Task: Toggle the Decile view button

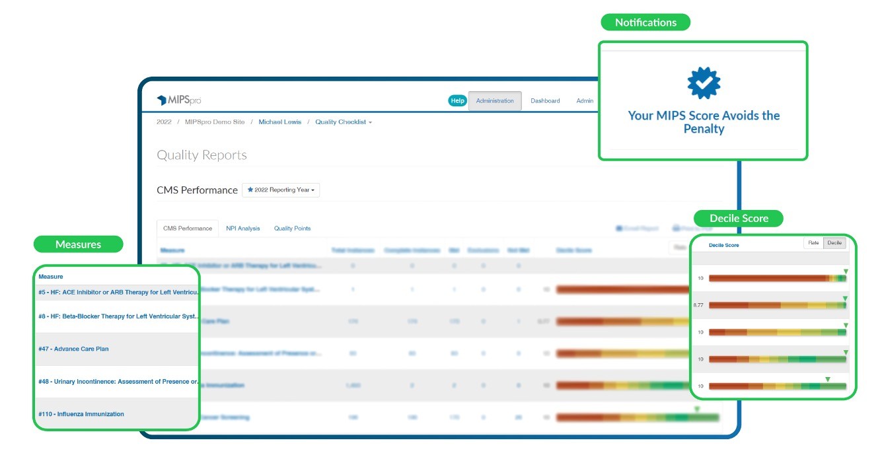Action: (834, 243)
